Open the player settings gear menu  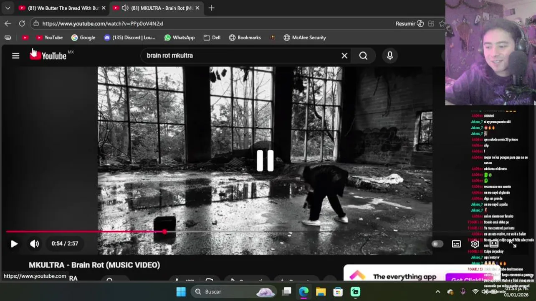click(475, 244)
